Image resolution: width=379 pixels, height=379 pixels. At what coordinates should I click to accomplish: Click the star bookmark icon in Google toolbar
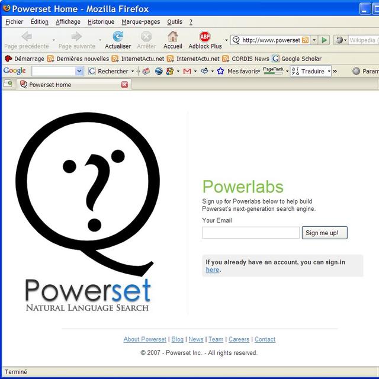tap(220, 71)
